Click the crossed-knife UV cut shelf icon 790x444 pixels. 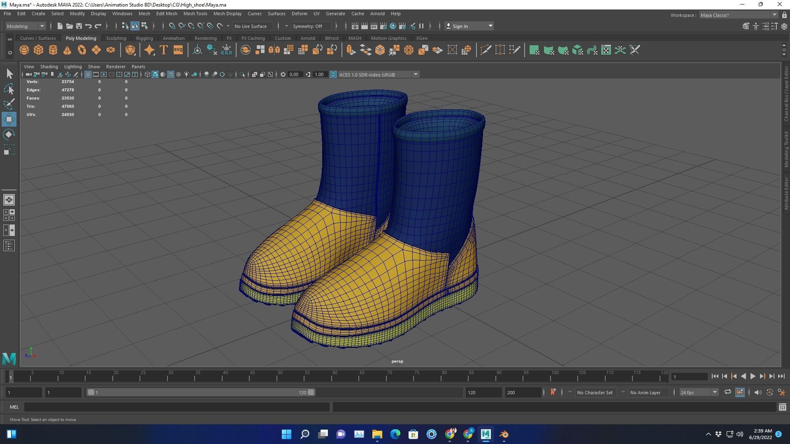click(x=635, y=50)
